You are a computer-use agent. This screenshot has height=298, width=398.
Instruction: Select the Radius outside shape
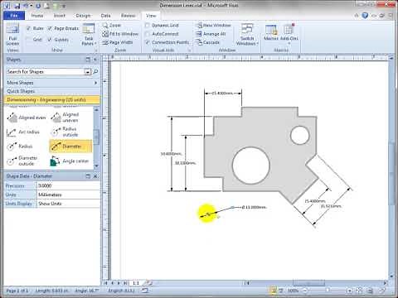click(66, 132)
